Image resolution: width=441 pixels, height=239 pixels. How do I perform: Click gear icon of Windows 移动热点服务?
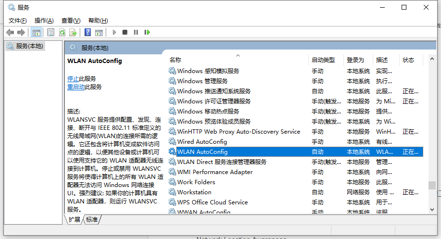[172, 111]
